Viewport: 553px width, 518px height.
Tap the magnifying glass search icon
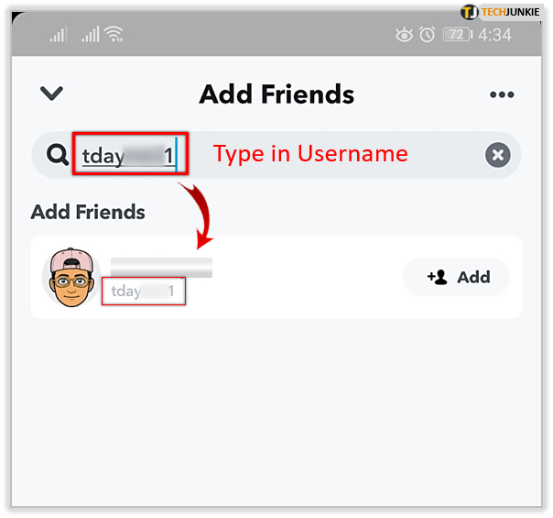pyautogui.click(x=58, y=154)
